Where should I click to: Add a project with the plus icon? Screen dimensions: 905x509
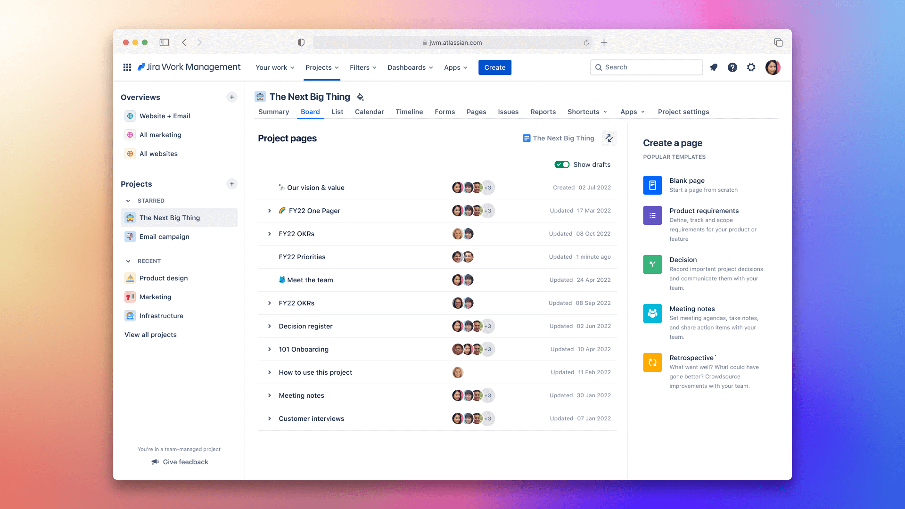tap(232, 184)
